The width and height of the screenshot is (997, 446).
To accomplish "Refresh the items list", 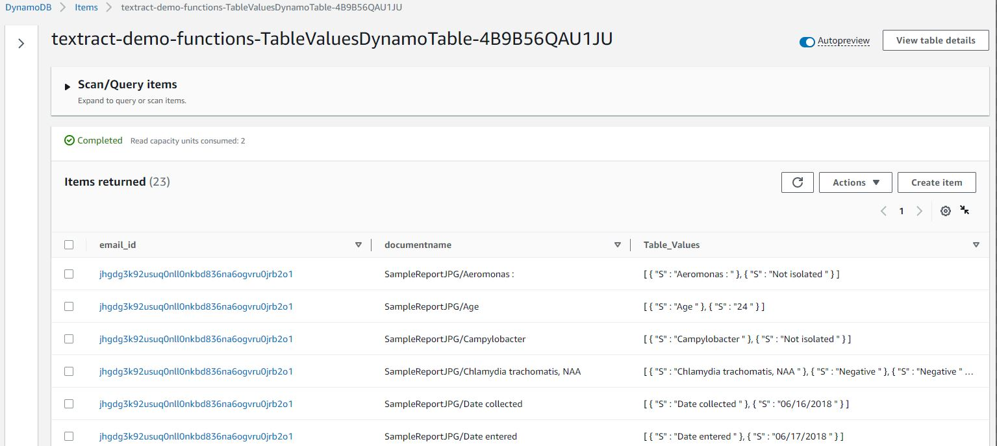I will click(797, 182).
